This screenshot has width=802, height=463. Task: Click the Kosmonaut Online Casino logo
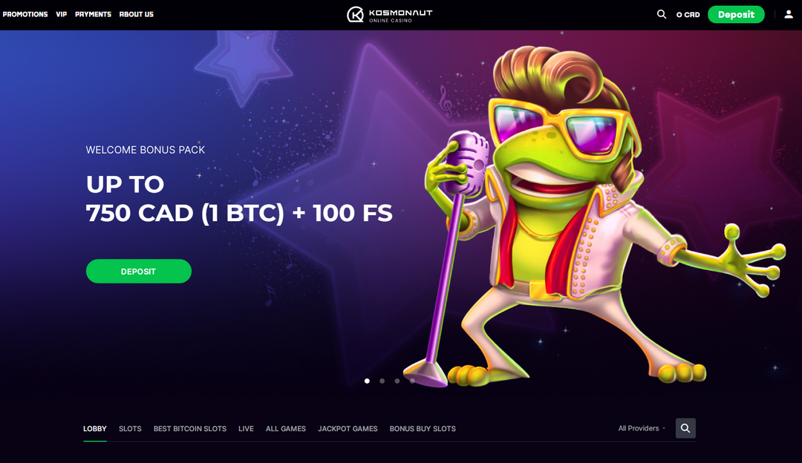[390, 14]
